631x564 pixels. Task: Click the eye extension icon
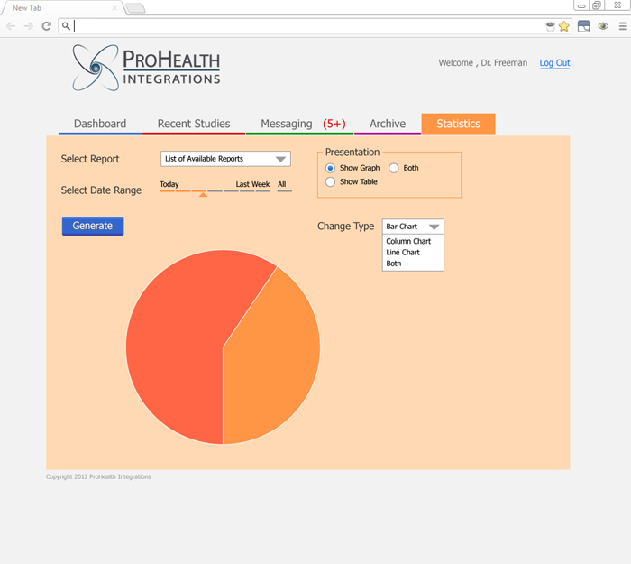click(603, 26)
